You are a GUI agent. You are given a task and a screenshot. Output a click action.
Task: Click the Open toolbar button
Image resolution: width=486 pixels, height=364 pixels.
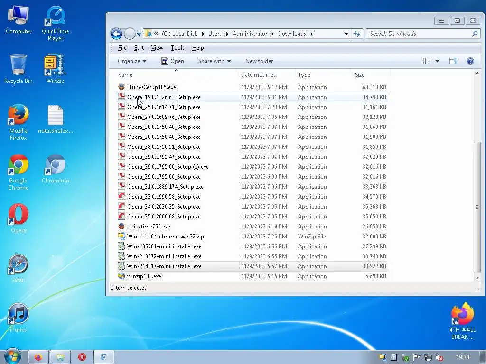pyautogui.click(x=173, y=61)
